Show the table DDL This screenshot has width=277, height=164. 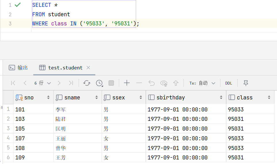[x=228, y=83]
